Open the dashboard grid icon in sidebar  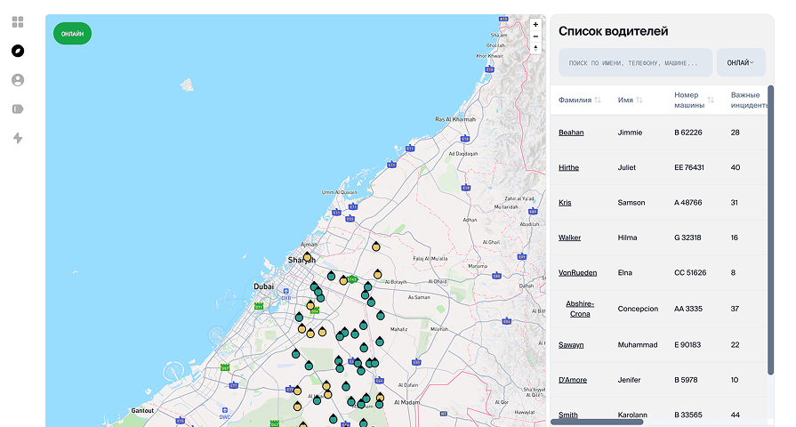pyautogui.click(x=18, y=22)
